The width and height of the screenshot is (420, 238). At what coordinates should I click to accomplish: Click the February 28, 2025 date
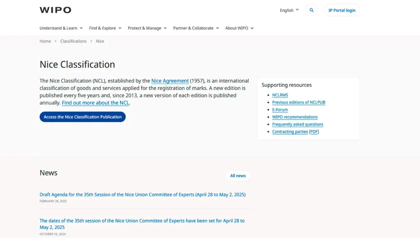[53, 201]
